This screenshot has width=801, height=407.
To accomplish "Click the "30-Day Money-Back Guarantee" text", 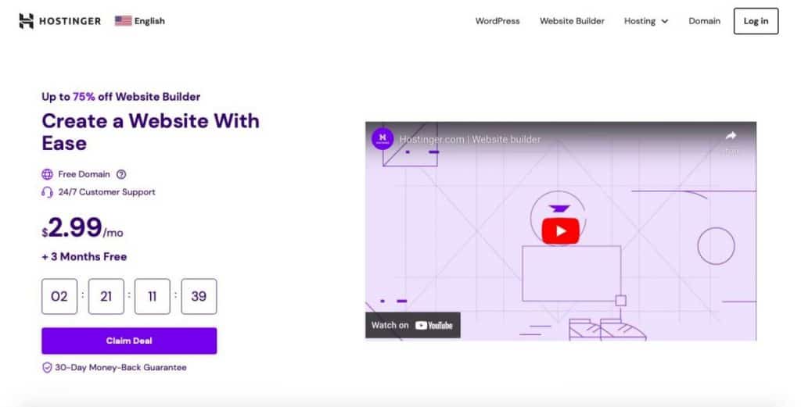I will pos(120,368).
